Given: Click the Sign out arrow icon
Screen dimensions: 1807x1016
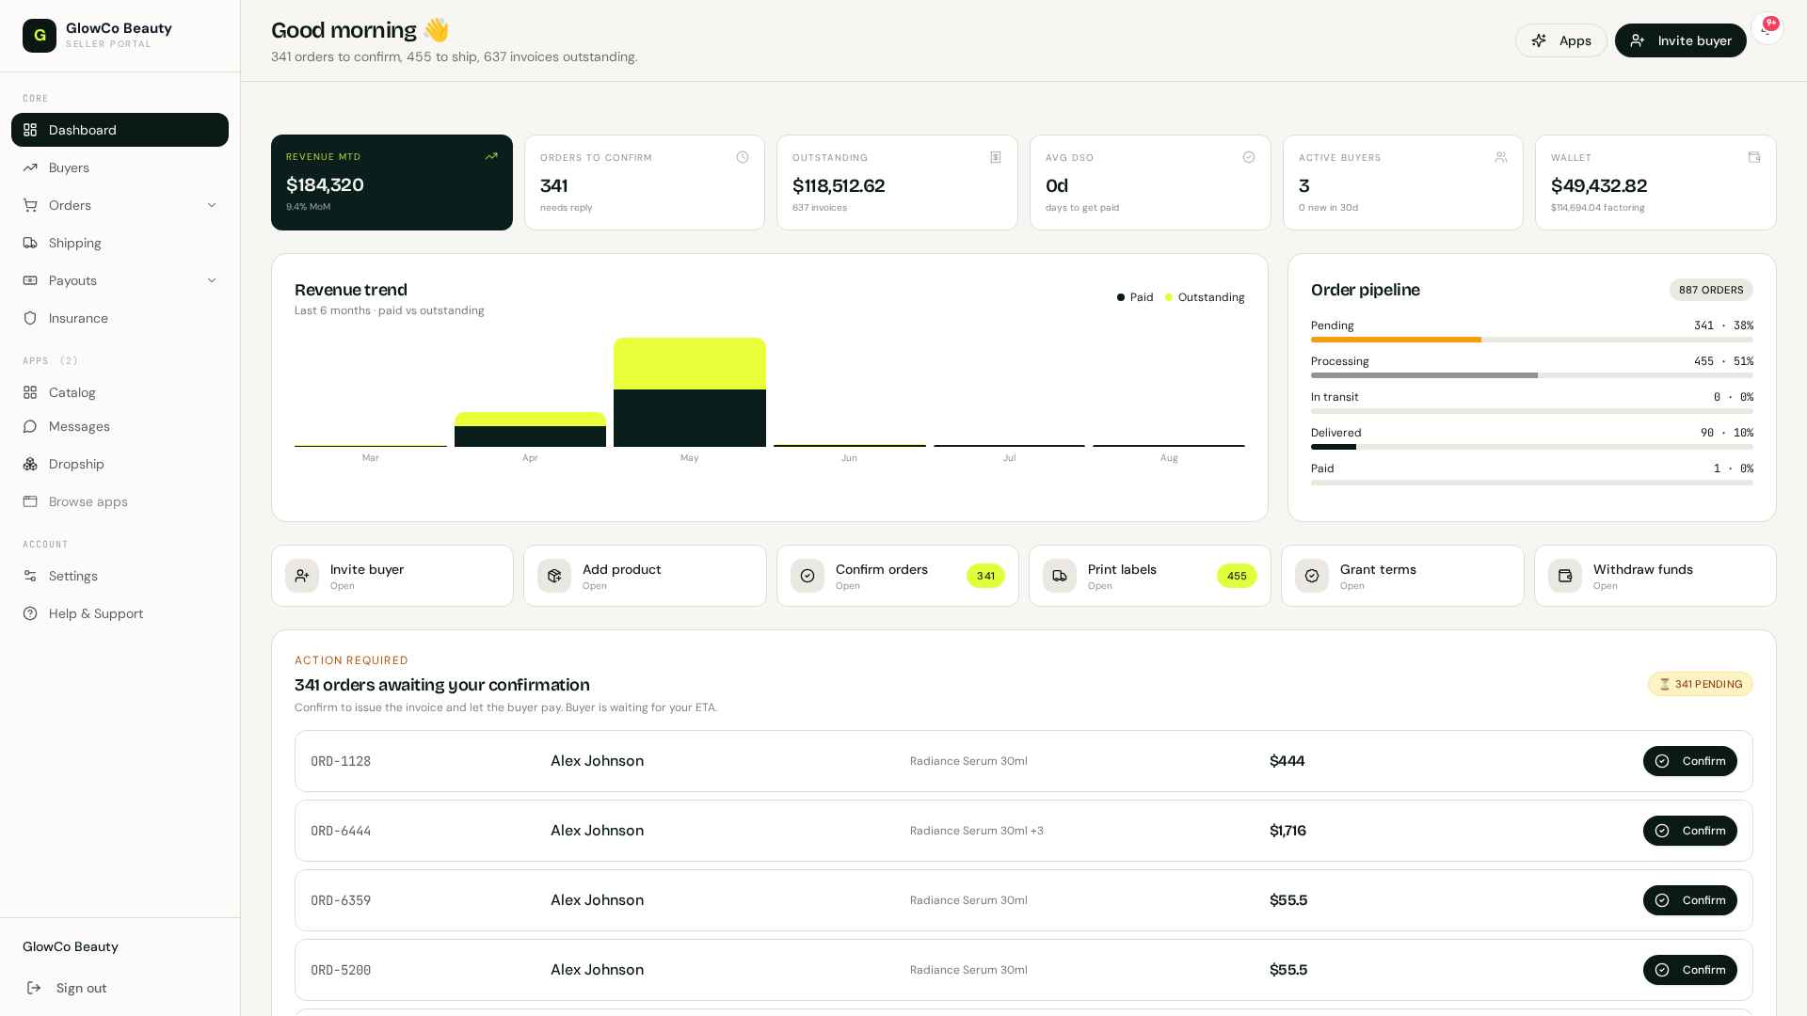Looking at the screenshot, I should point(34,988).
